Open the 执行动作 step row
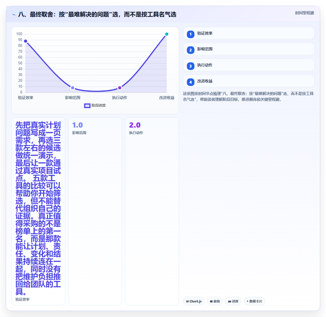This screenshot has width=326, height=317. coord(249,65)
